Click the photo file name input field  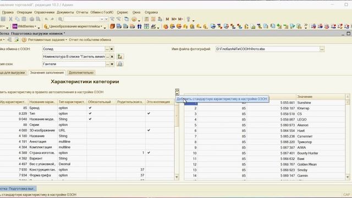(268, 49)
